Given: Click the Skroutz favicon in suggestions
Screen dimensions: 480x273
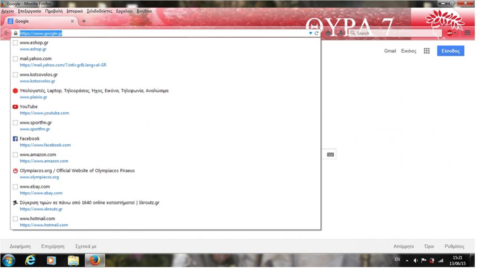Looking at the screenshot, I should point(15,202).
